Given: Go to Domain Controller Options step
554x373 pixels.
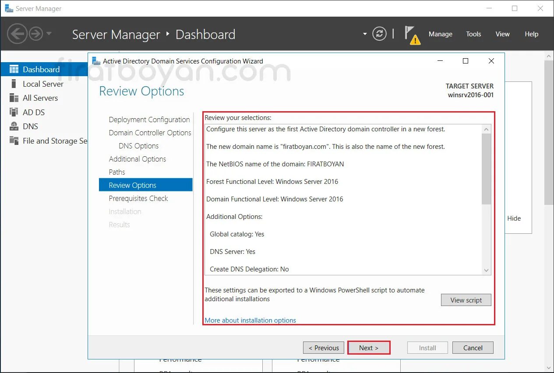Looking at the screenshot, I should pos(150,133).
